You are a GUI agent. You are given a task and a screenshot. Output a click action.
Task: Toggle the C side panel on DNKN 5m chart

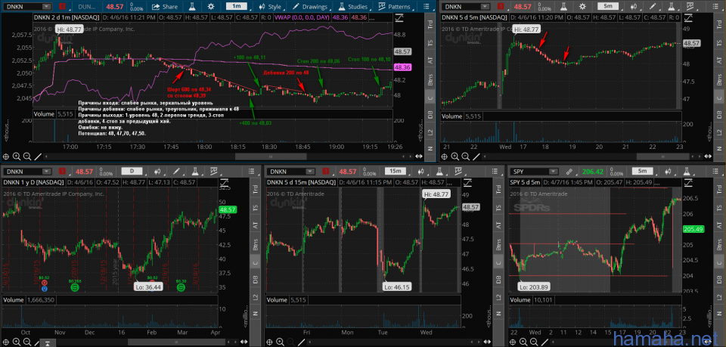point(720,97)
